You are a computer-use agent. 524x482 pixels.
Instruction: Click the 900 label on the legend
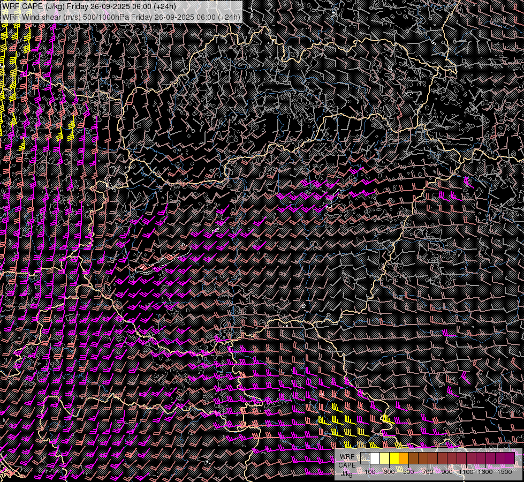(447, 472)
